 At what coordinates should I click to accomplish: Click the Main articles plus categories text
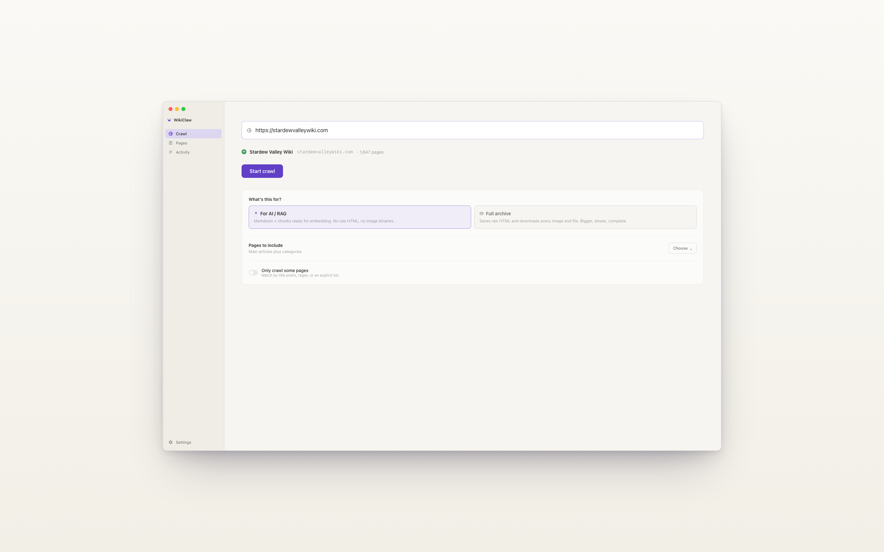[275, 252]
